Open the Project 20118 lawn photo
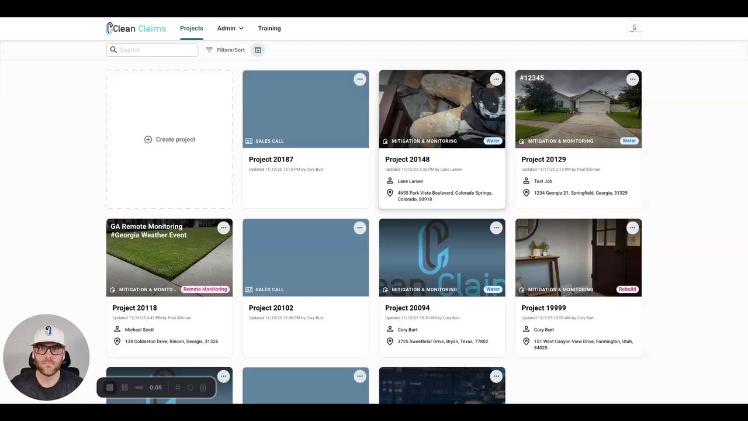 pyautogui.click(x=169, y=257)
